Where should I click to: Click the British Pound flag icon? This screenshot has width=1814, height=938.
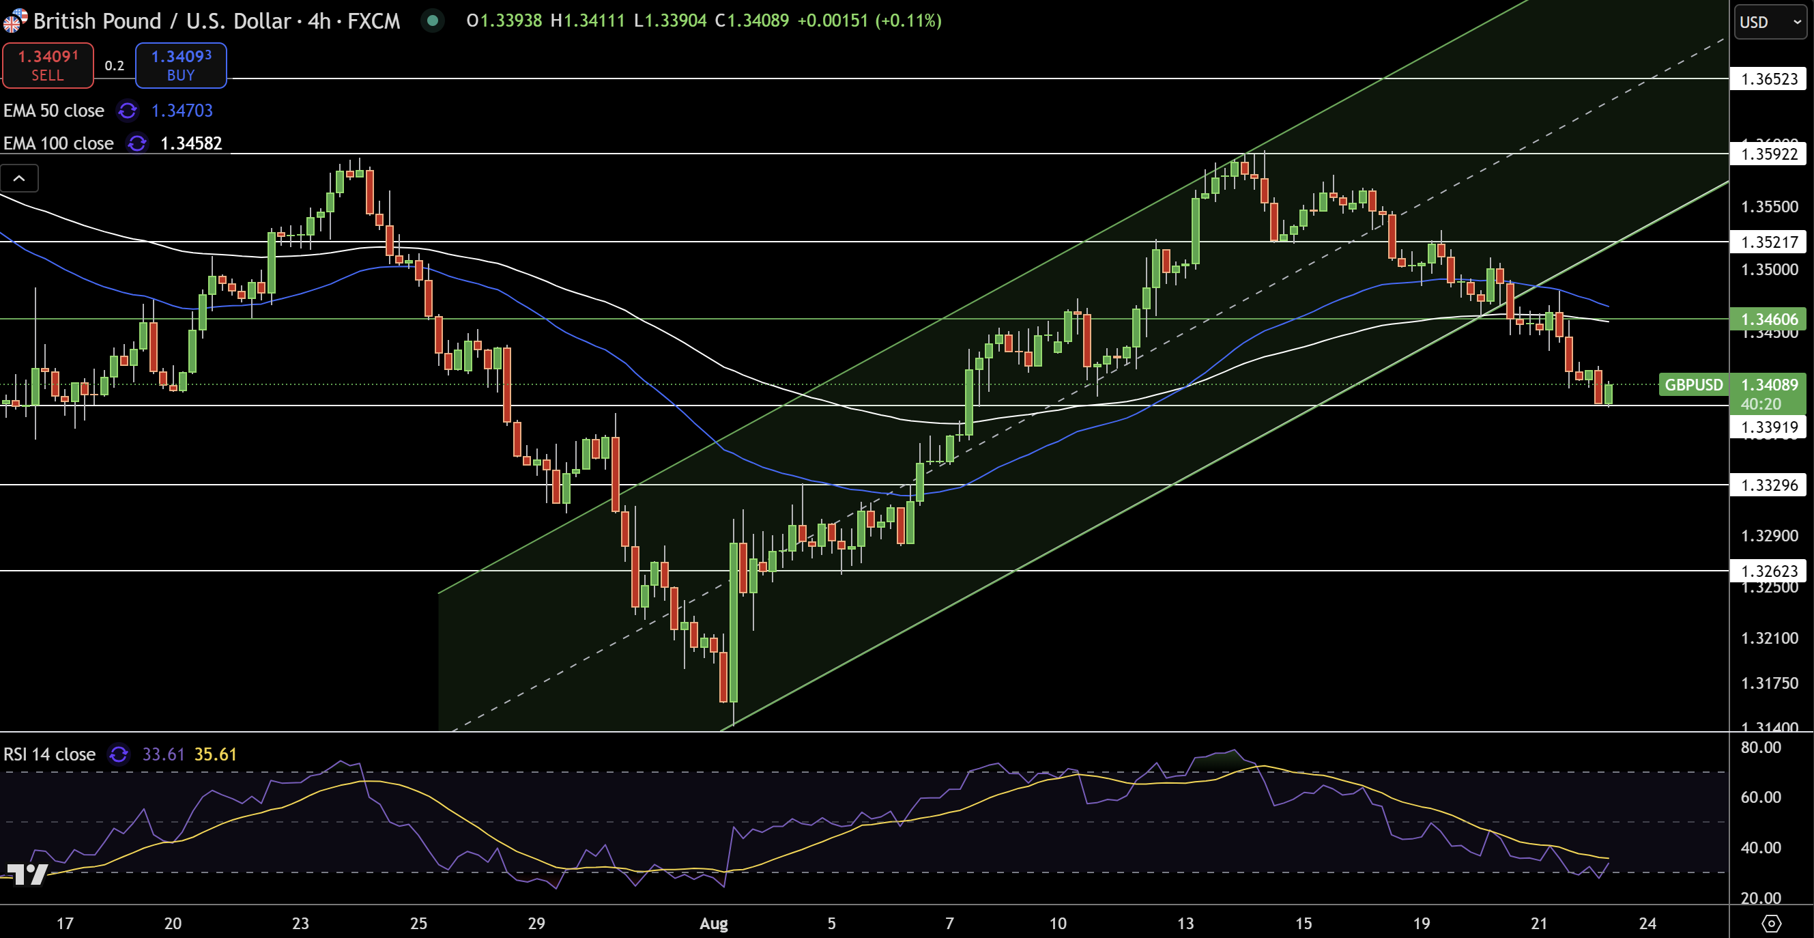click(x=14, y=21)
